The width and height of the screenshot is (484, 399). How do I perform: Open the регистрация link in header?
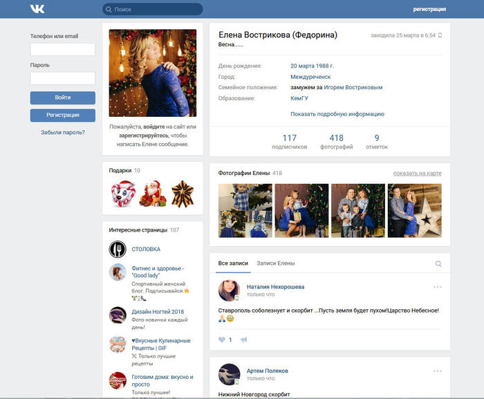pos(429,9)
